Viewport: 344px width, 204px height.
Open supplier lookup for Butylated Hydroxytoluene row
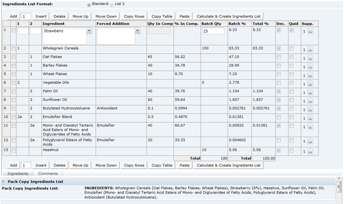[x=310, y=109]
